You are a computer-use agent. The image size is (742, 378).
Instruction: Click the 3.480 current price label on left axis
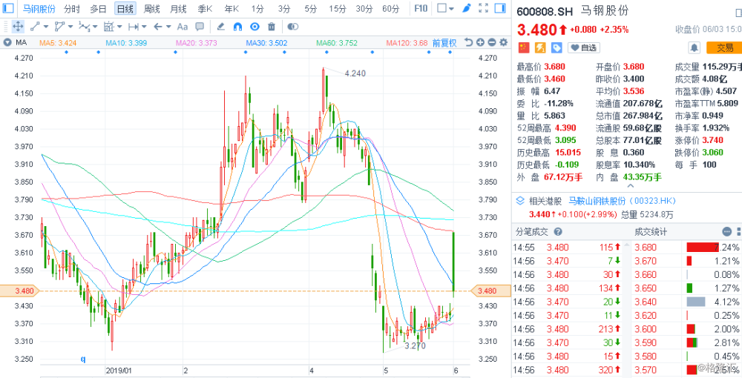[x=19, y=291]
